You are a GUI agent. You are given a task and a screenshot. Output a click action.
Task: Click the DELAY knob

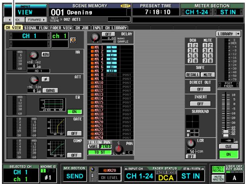click(x=95, y=38)
